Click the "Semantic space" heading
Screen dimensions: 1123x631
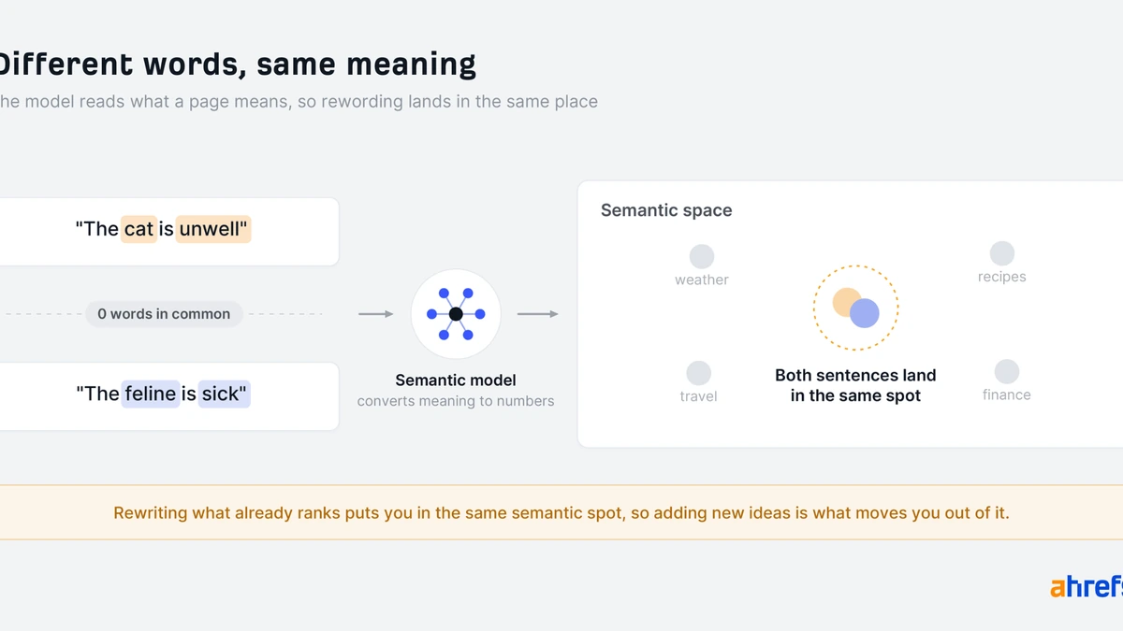(x=666, y=210)
